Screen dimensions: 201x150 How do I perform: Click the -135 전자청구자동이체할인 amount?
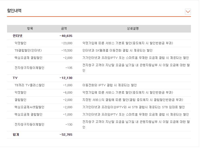[69, 68]
